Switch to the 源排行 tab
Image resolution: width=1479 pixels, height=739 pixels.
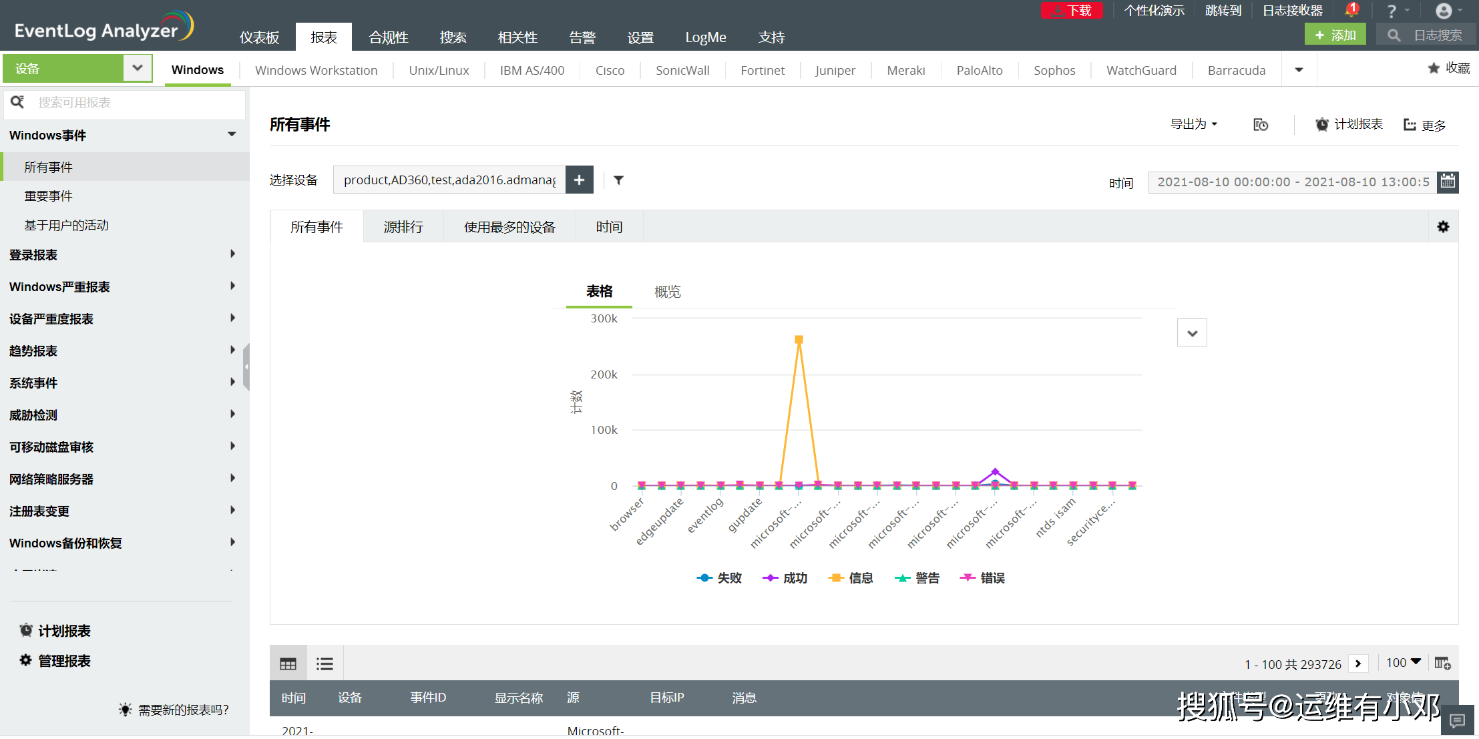403,227
